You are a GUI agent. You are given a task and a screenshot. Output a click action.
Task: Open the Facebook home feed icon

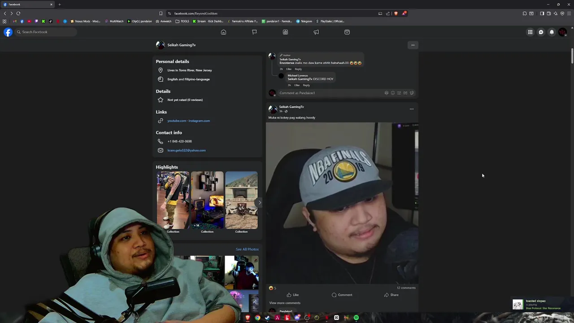click(x=223, y=32)
